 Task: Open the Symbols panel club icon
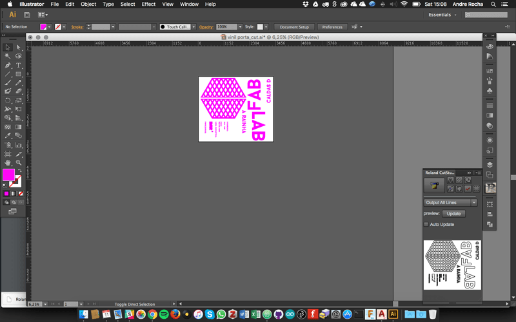490,91
